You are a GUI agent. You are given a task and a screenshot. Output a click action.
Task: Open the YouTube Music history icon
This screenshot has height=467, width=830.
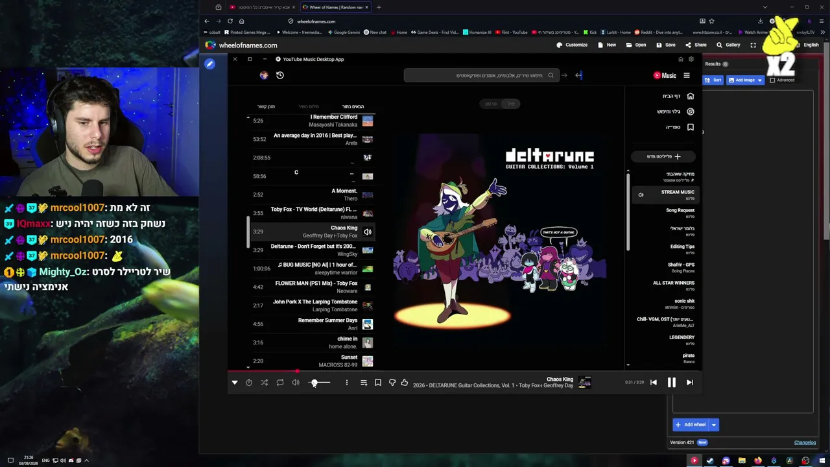click(x=280, y=75)
